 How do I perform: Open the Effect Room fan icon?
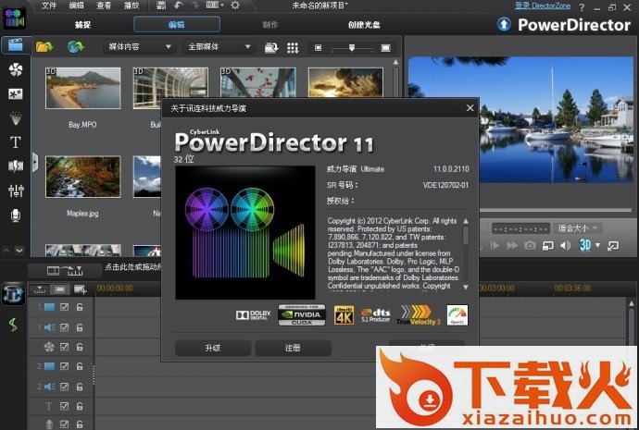coord(16,69)
